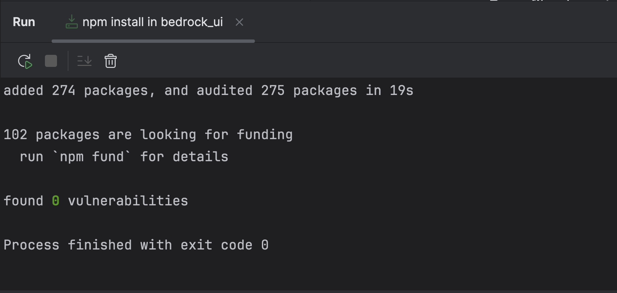The width and height of the screenshot is (617, 293).
Task: Click the word 'vulnerabilities' in the console
Action: pos(128,201)
